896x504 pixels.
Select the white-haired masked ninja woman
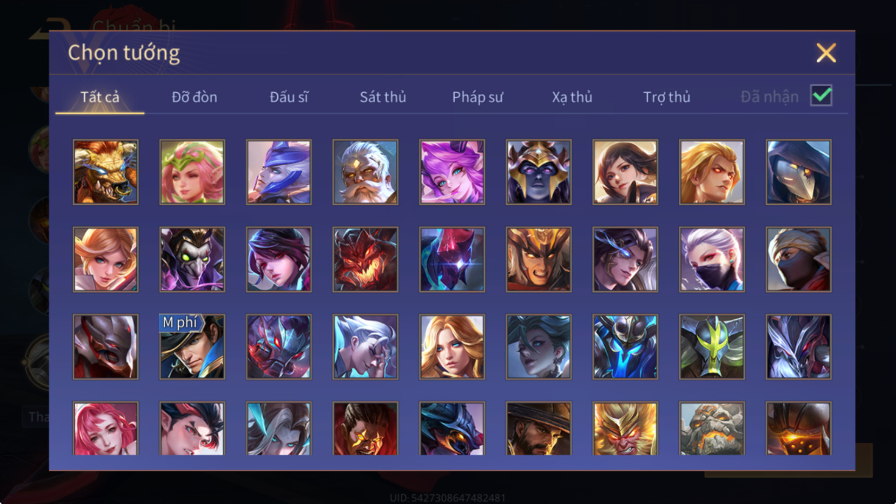712,259
